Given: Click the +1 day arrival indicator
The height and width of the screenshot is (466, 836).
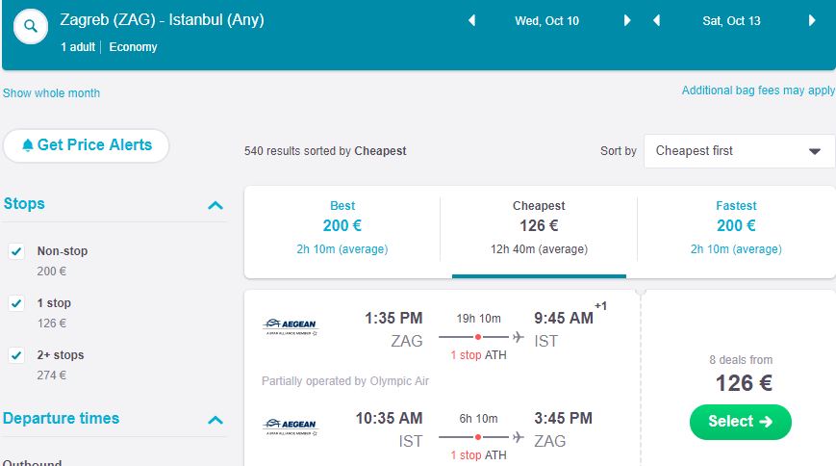Looking at the screenshot, I should tap(600, 306).
